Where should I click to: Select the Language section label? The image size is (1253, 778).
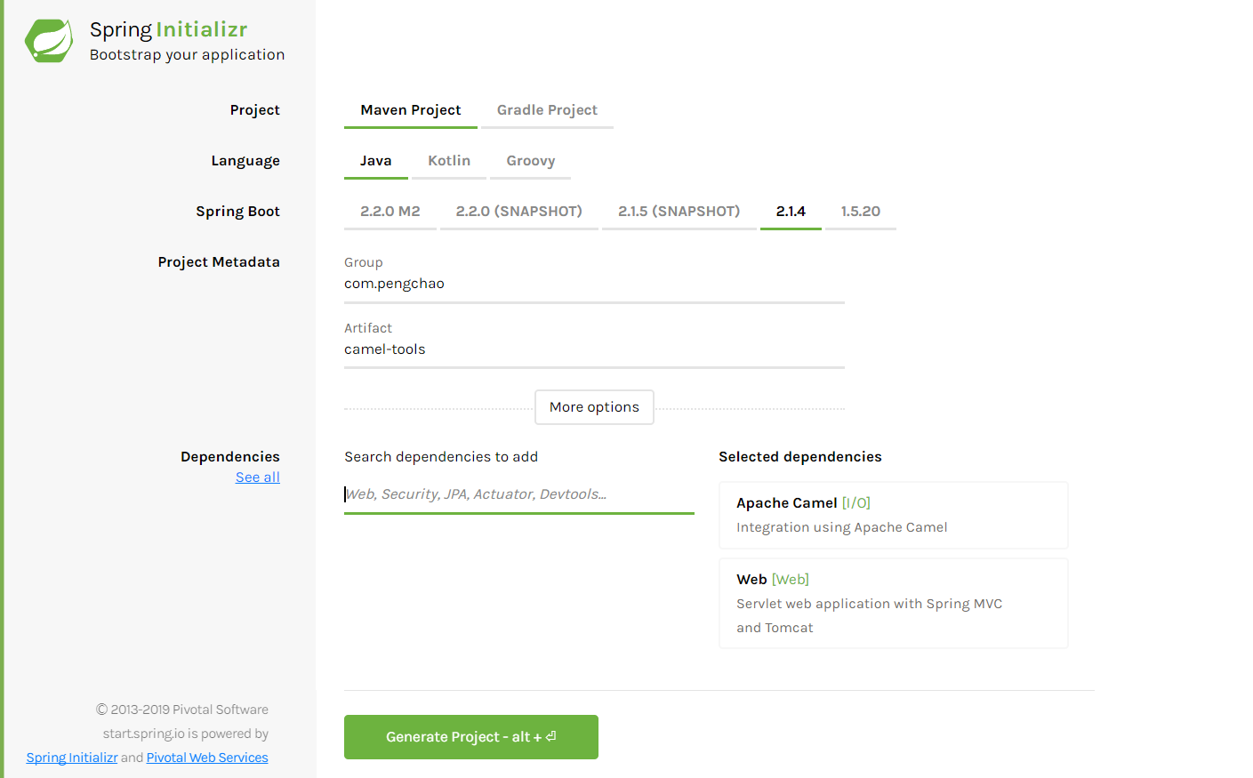pyautogui.click(x=245, y=160)
